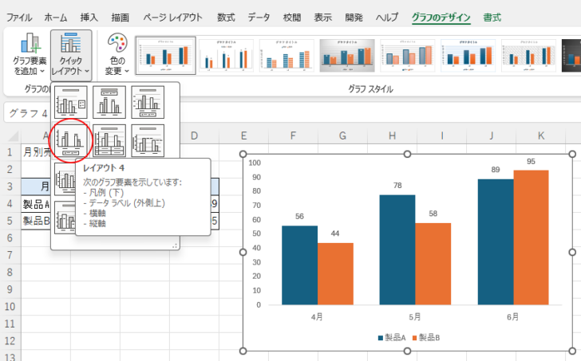This screenshot has height=361, width=581.
Task: Select the data label 44
Action: (x=335, y=233)
